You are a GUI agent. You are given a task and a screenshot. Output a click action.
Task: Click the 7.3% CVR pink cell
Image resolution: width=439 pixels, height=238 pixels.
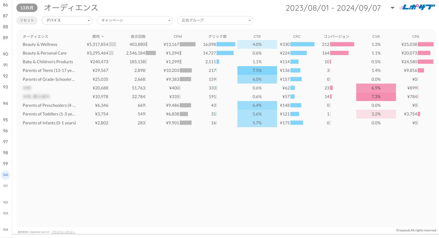376,96
